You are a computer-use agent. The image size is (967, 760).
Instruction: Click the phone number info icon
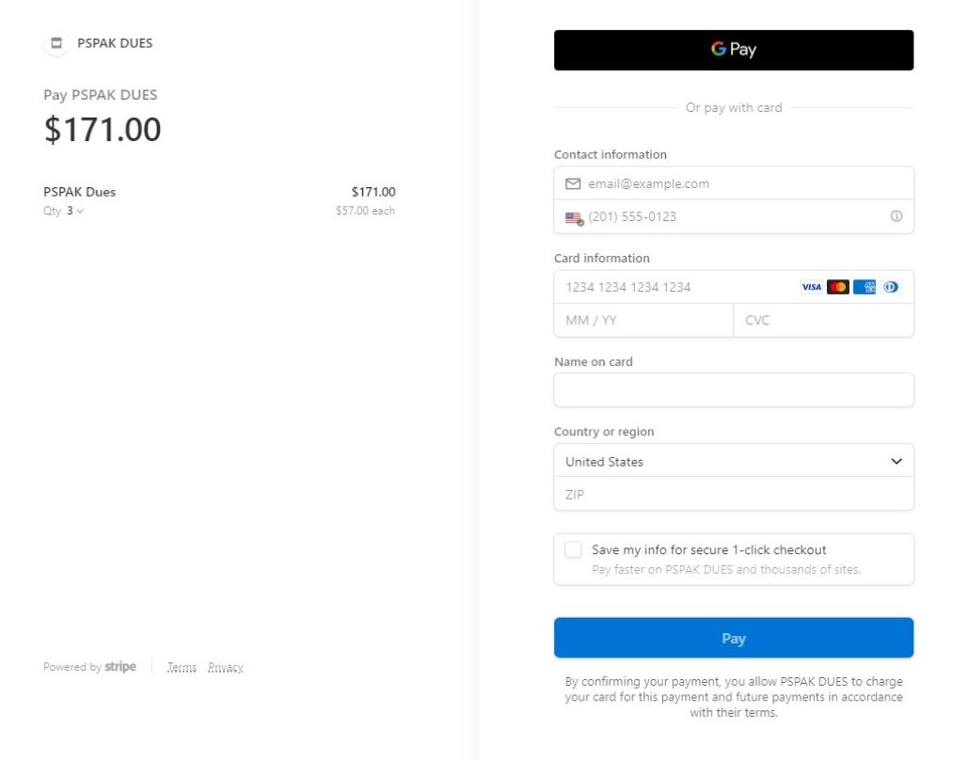896,216
